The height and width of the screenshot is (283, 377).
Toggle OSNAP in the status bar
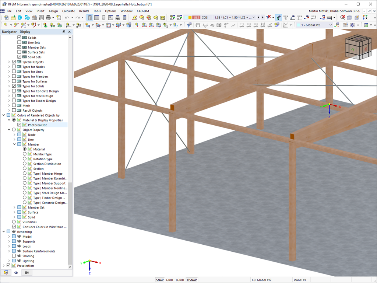coord(191,280)
